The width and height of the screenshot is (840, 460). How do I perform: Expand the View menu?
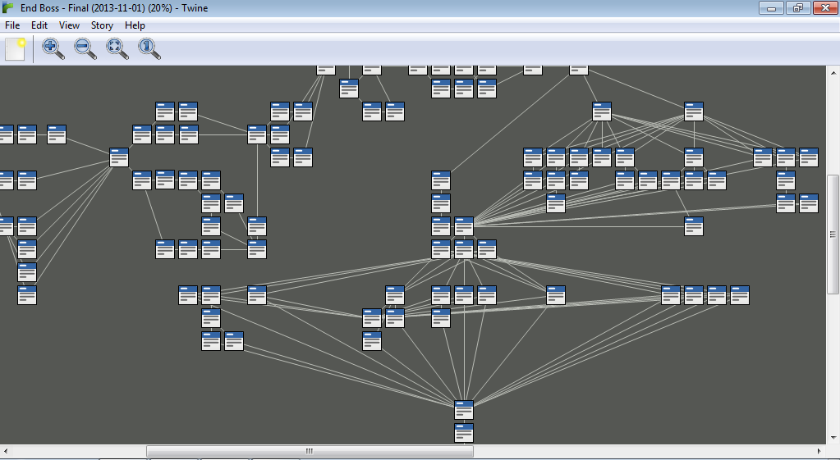69,25
